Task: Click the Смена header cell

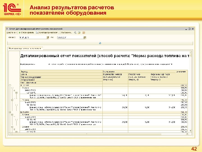Action: tap(61, 74)
